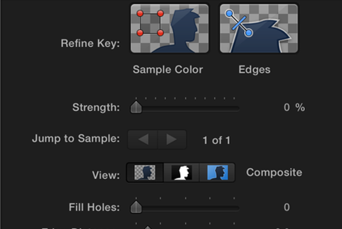Click the middle of the Fill Holes track
This screenshot has height=229, width=342.
coord(185,208)
